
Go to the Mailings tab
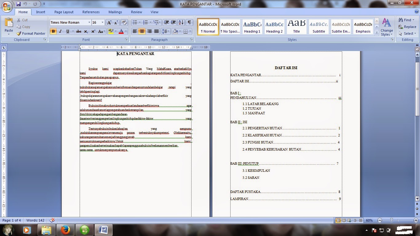(115, 12)
